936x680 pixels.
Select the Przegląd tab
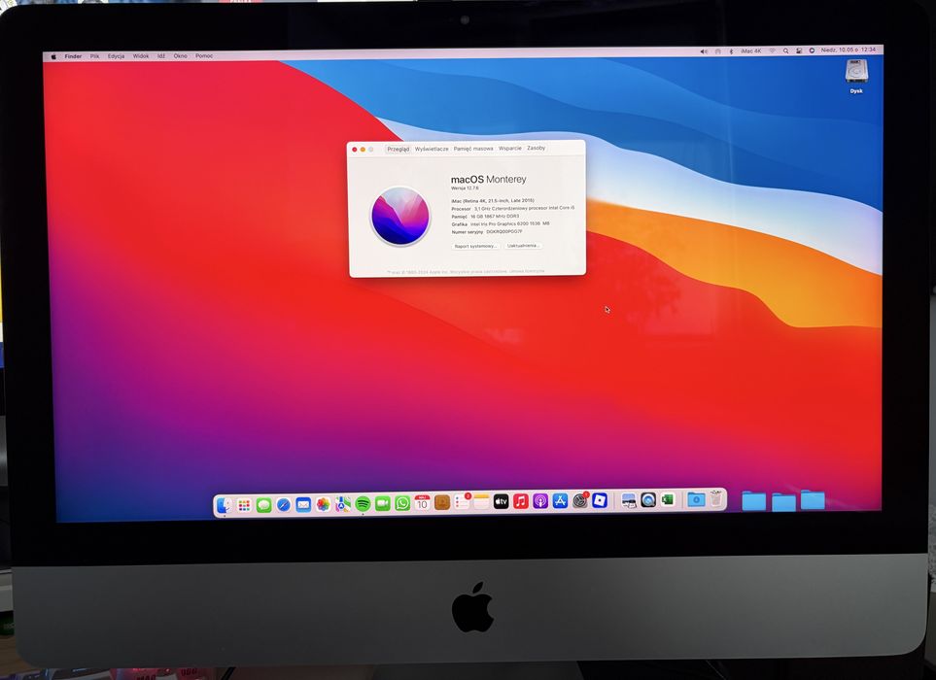pos(399,150)
